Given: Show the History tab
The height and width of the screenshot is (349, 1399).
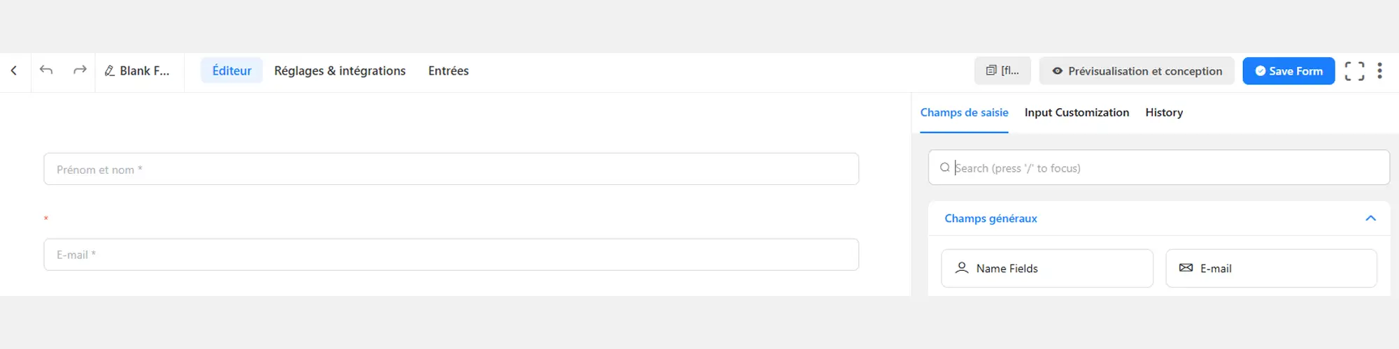Looking at the screenshot, I should [1164, 112].
